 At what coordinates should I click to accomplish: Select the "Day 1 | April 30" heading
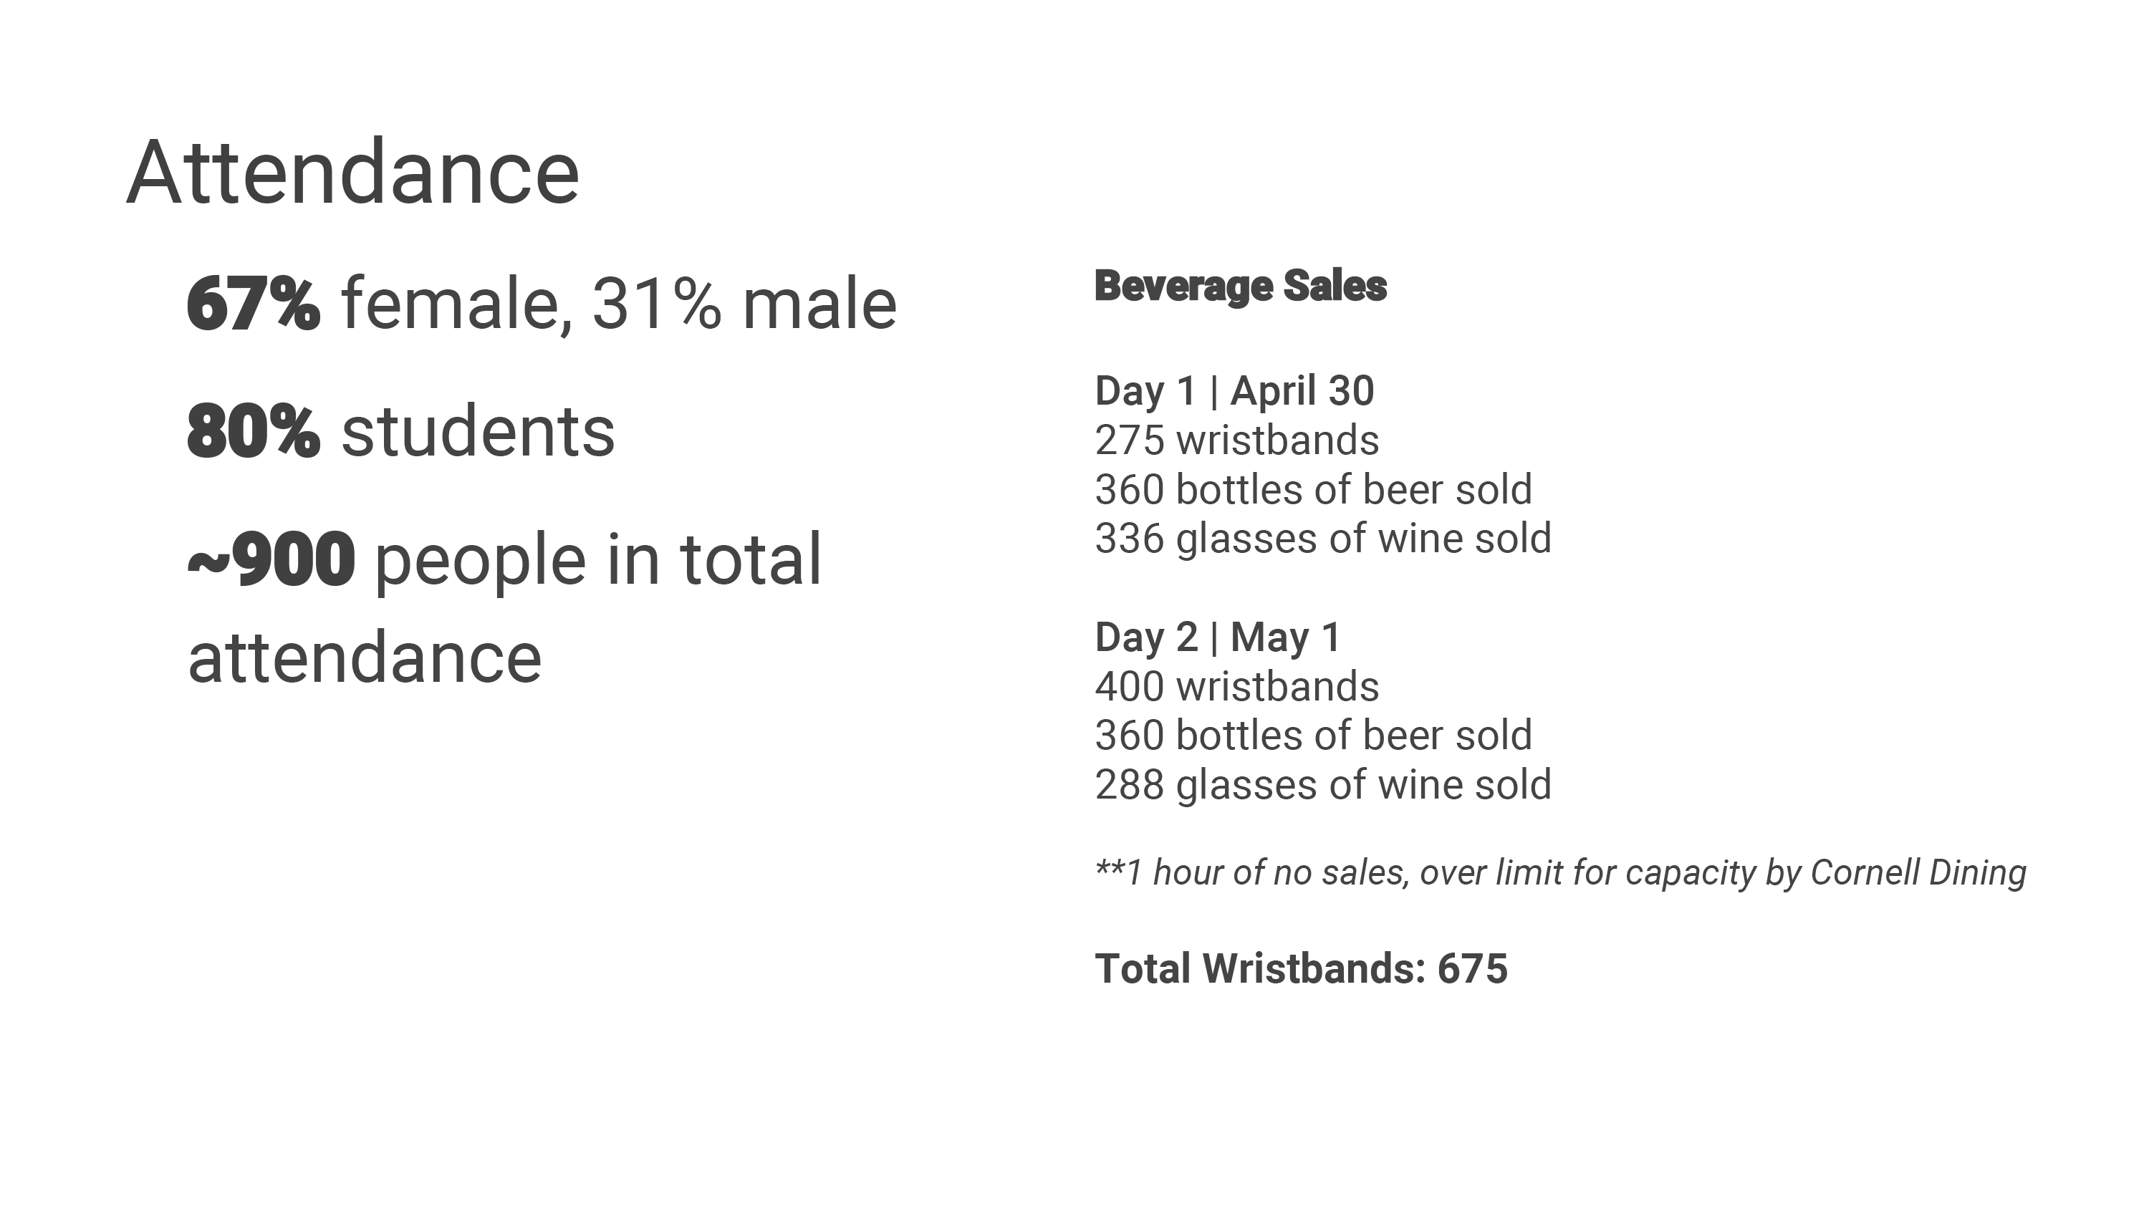pos(1234,390)
